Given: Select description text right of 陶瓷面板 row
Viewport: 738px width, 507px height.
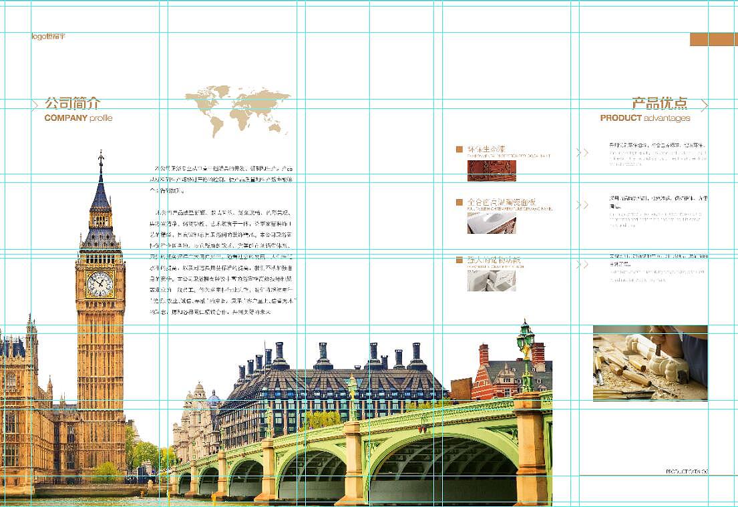Looking at the screenshot, I should (658, 211).
